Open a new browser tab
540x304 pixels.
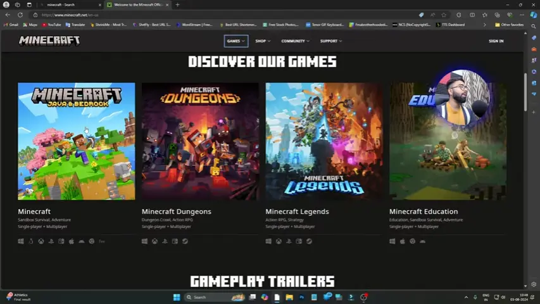(x=177, y=5)
